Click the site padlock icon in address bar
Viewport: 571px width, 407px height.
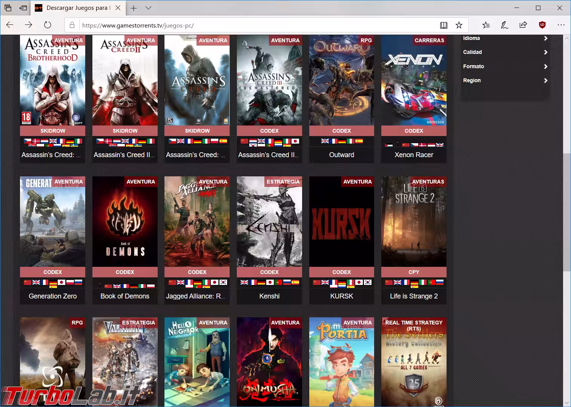tap(72, 25)
